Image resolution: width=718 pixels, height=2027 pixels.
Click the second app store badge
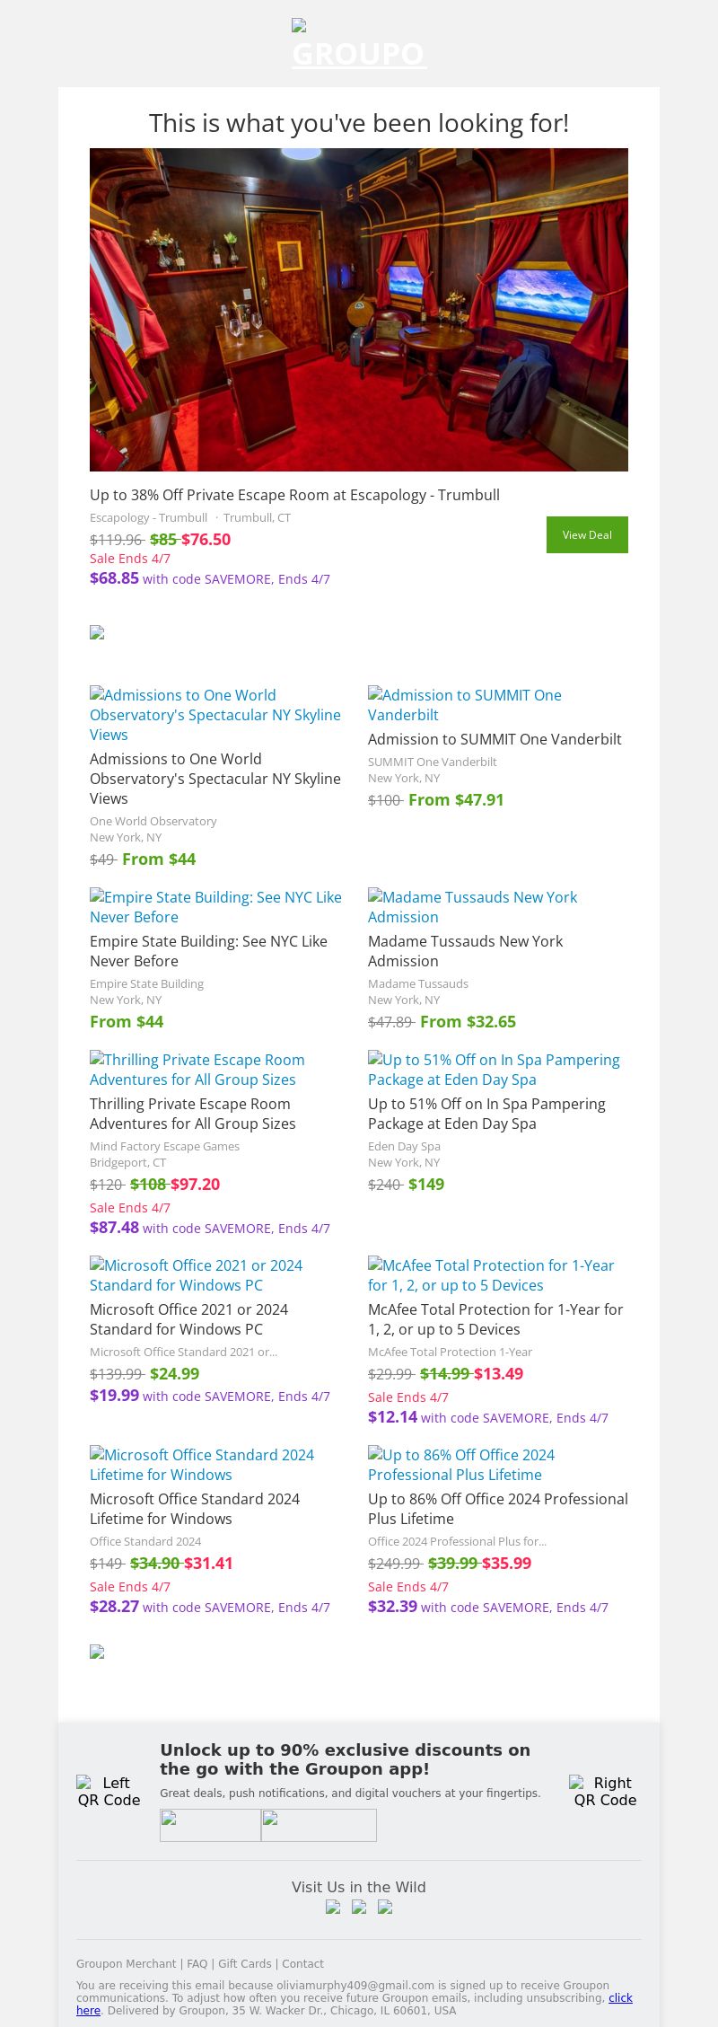click(319, 1825)
